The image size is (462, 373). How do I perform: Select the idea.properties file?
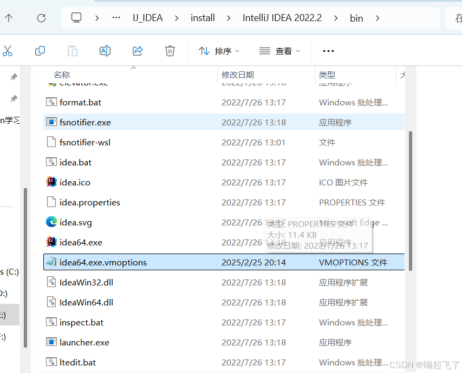click(x=224, y=202)
